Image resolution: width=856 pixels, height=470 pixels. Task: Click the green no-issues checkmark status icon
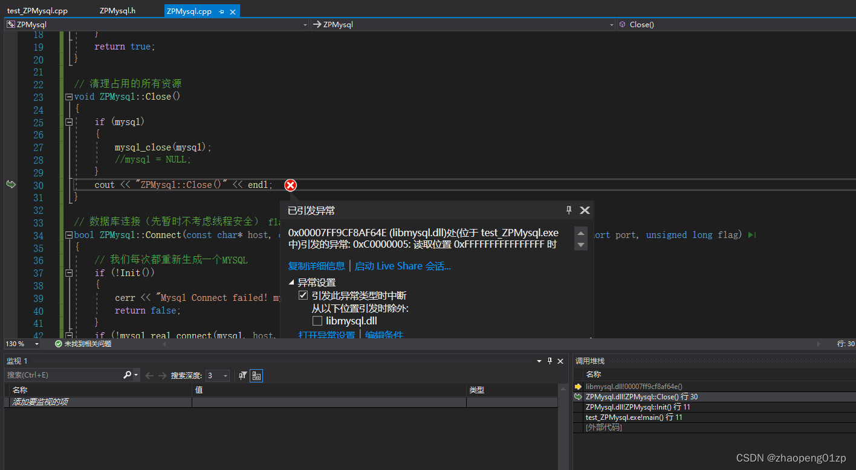click(x=58, y=344)
